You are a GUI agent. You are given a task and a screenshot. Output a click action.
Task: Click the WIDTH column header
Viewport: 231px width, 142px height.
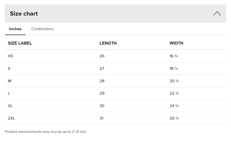point(176,43)
